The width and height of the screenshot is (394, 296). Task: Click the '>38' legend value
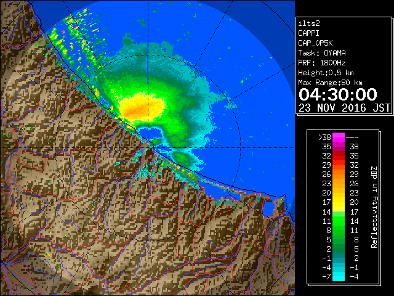pos(324,138)
